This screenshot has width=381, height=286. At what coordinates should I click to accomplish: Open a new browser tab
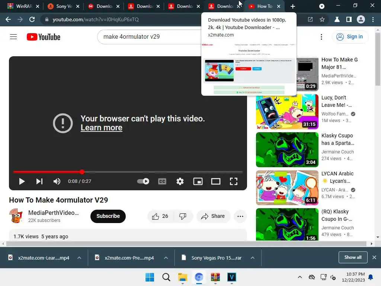click(x=293, y=6)
